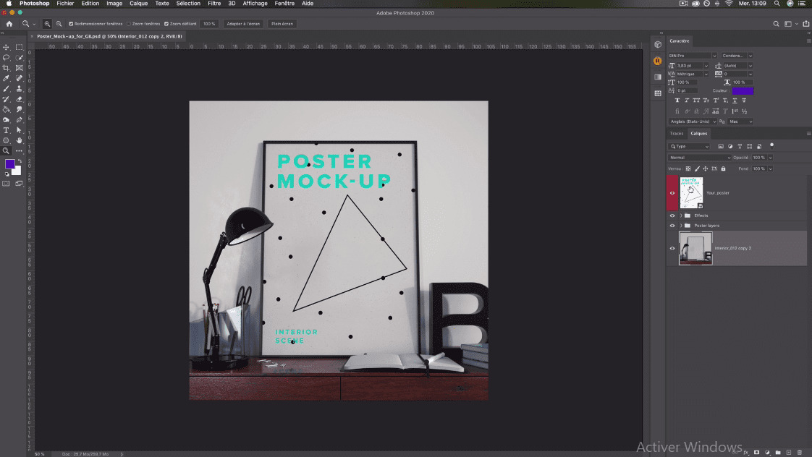This screenshot has width=812, height=457.
Task: Click the Plein écran button
Action: [282, 24]
